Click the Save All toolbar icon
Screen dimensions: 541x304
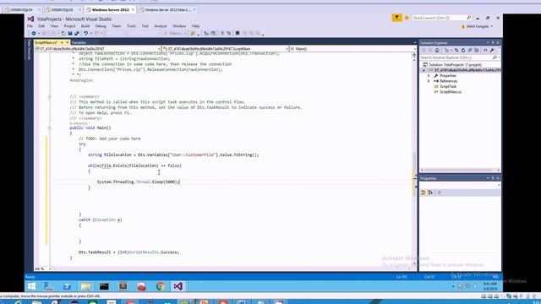click(77, 34)
